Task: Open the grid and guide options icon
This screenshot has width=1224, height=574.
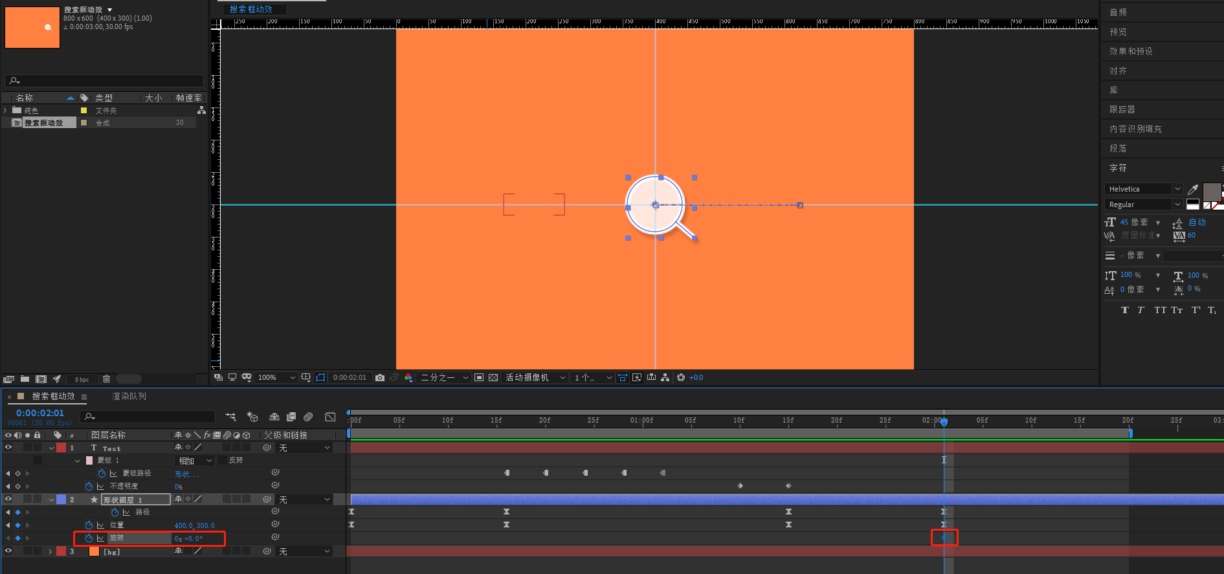Action: click(x=306, y=377)
